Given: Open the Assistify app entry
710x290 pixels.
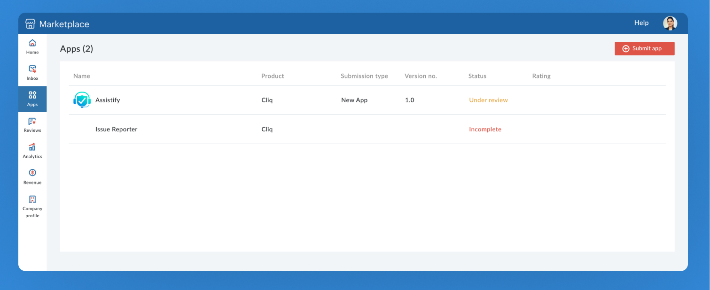Looking at the screenshot, I should (108, 100).
